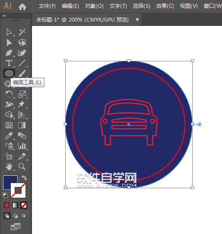Select the Zoom magnifier tool
222x234 pixels.
click(x=22, y=167)
